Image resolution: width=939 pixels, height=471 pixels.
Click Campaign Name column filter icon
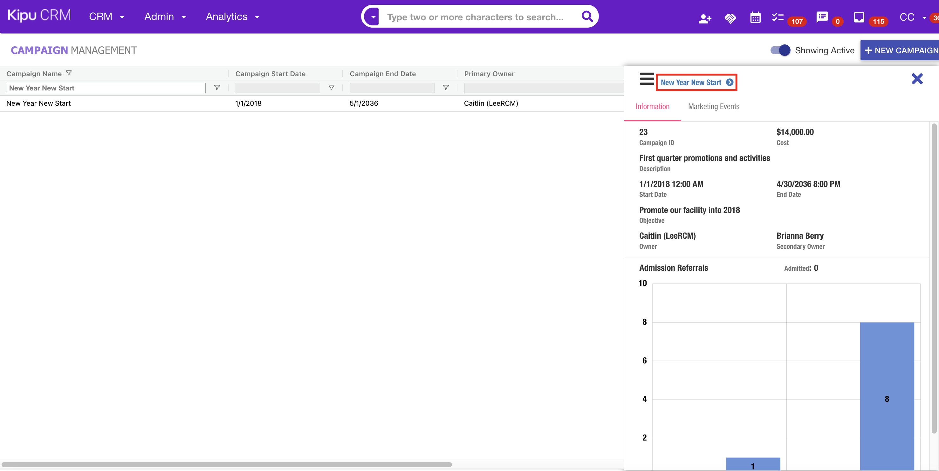click(69, 73)
